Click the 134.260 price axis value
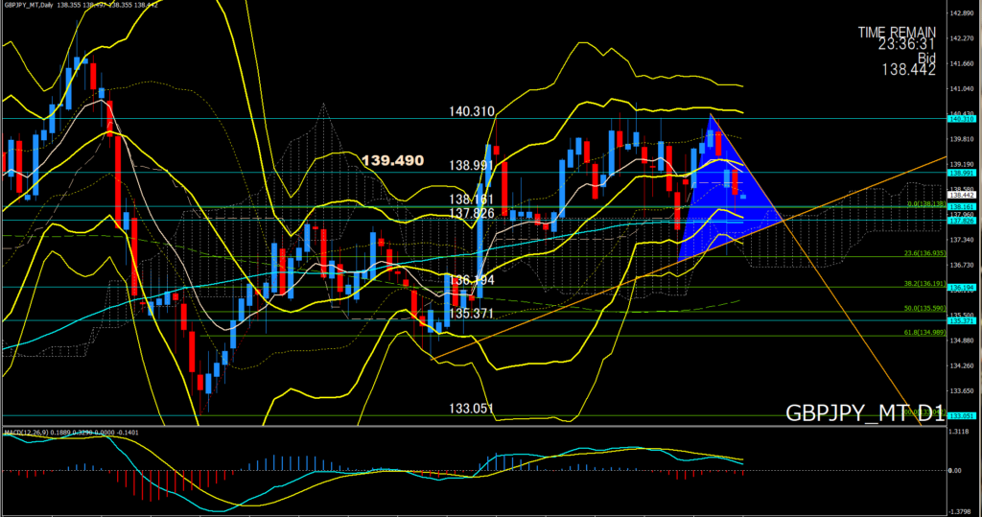This screenshot has width=982, height=517. coord(962,365)
